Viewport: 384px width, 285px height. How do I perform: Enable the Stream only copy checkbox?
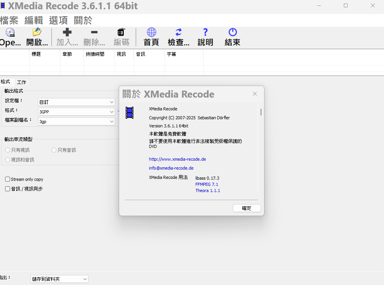pos(24,179)
